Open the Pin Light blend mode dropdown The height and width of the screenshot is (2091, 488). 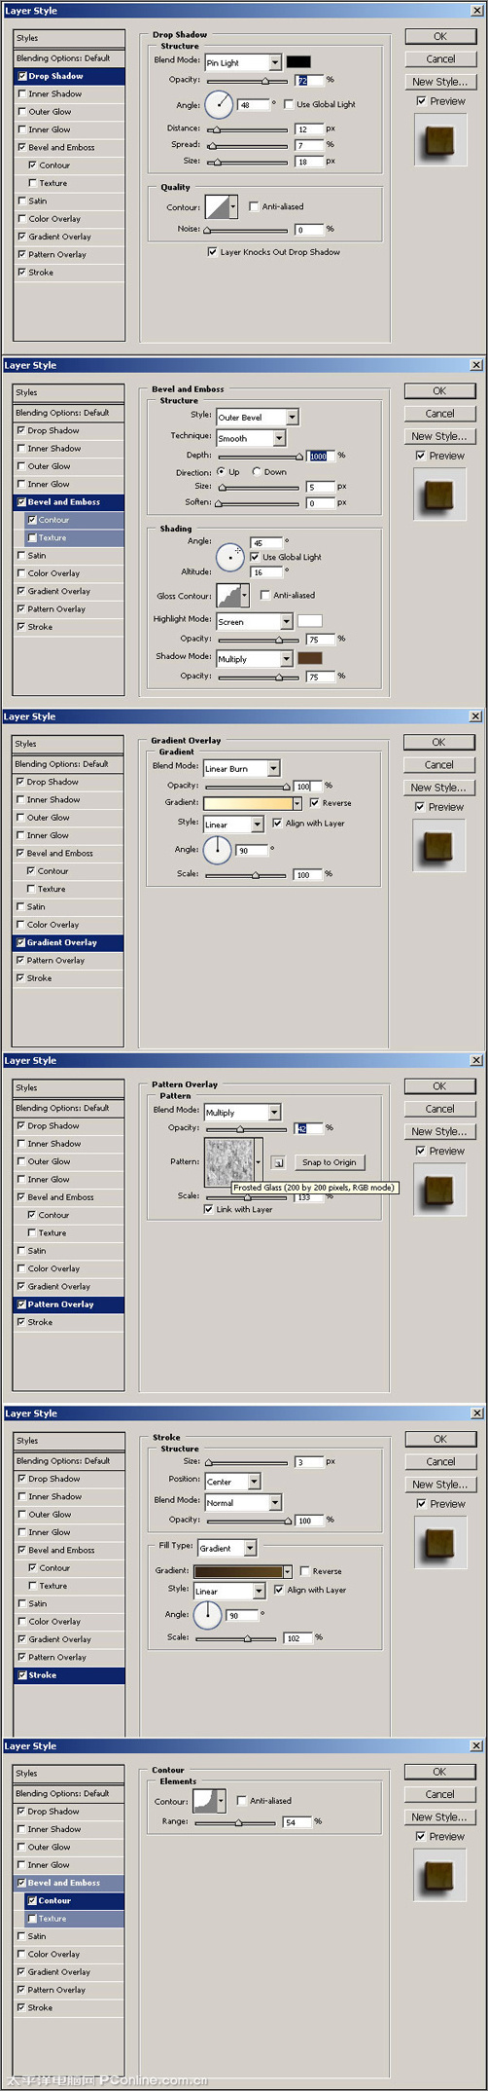point(243,62)
